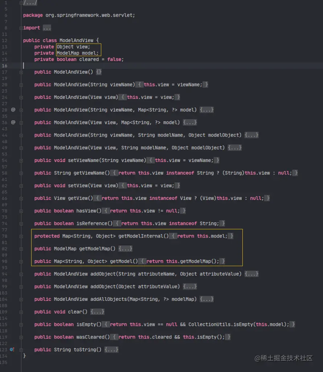Click 'View view' parameter of line 24 constructor

tap(103, 97)
